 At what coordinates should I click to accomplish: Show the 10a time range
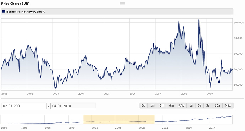click(217, 105)
